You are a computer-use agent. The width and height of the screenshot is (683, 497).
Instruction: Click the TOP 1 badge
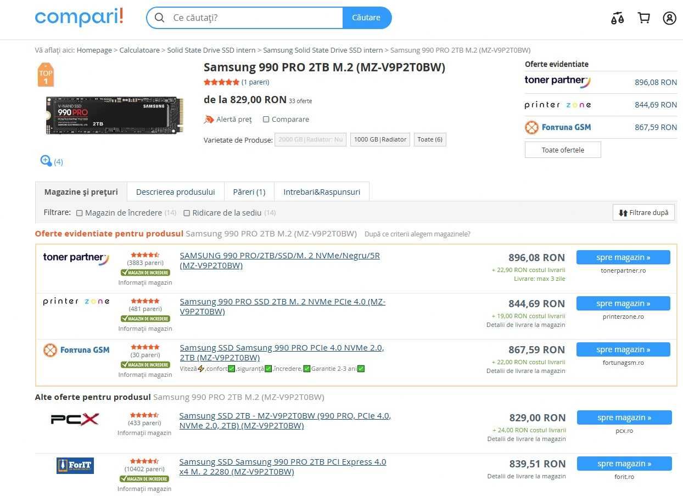[46, 75]
